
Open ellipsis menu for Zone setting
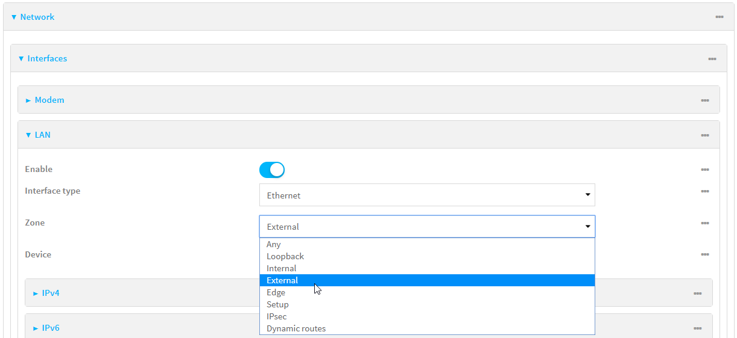704,223
